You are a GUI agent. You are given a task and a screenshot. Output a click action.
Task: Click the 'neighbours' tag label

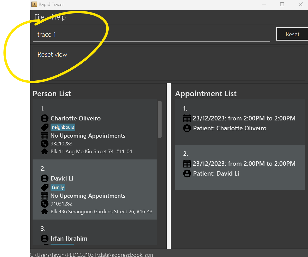pos(63,127)
